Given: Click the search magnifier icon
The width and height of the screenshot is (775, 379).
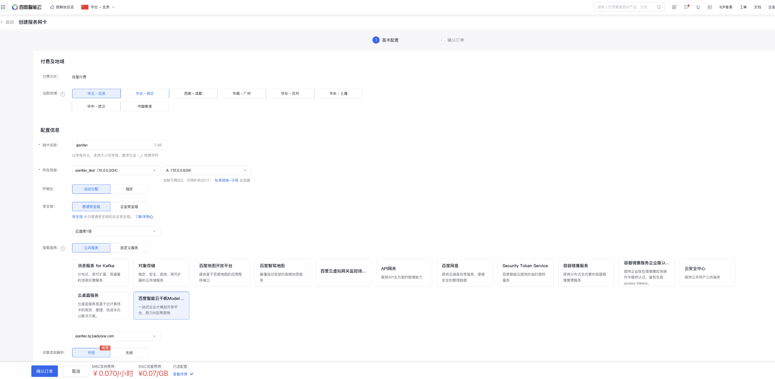Looking at the screenshot, I should click(x=659, y=7).
